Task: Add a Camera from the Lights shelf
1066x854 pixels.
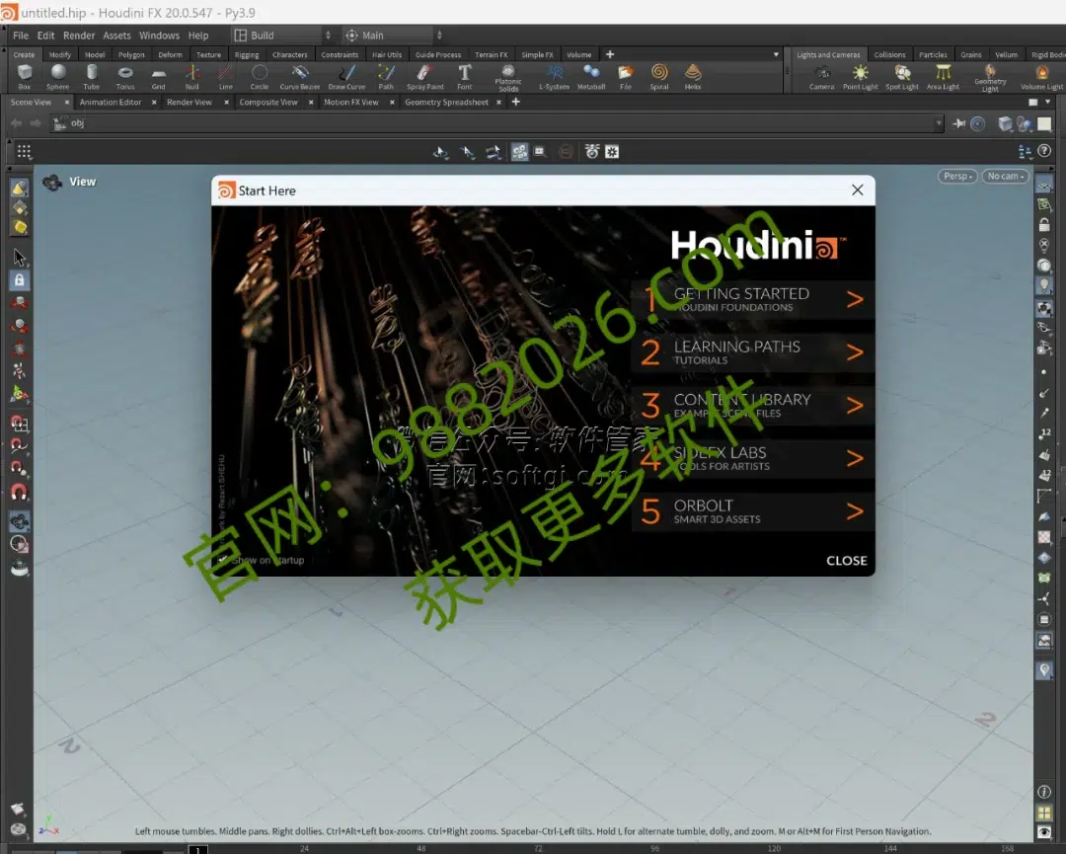Action: (821, 76)
